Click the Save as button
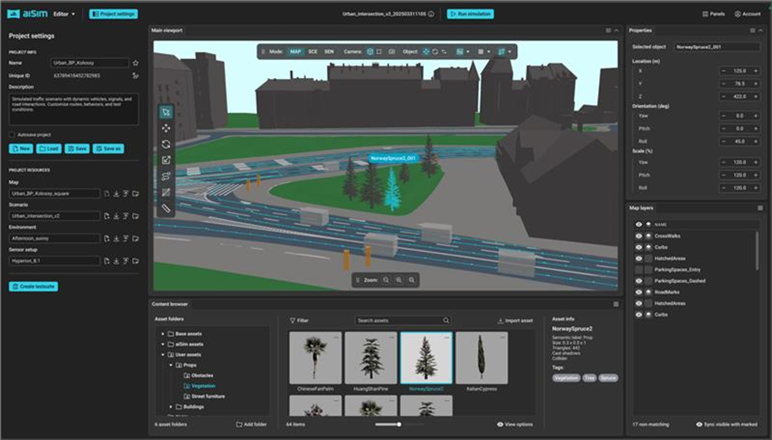Viewport: 772px width, 440px height. coord(108,148)
